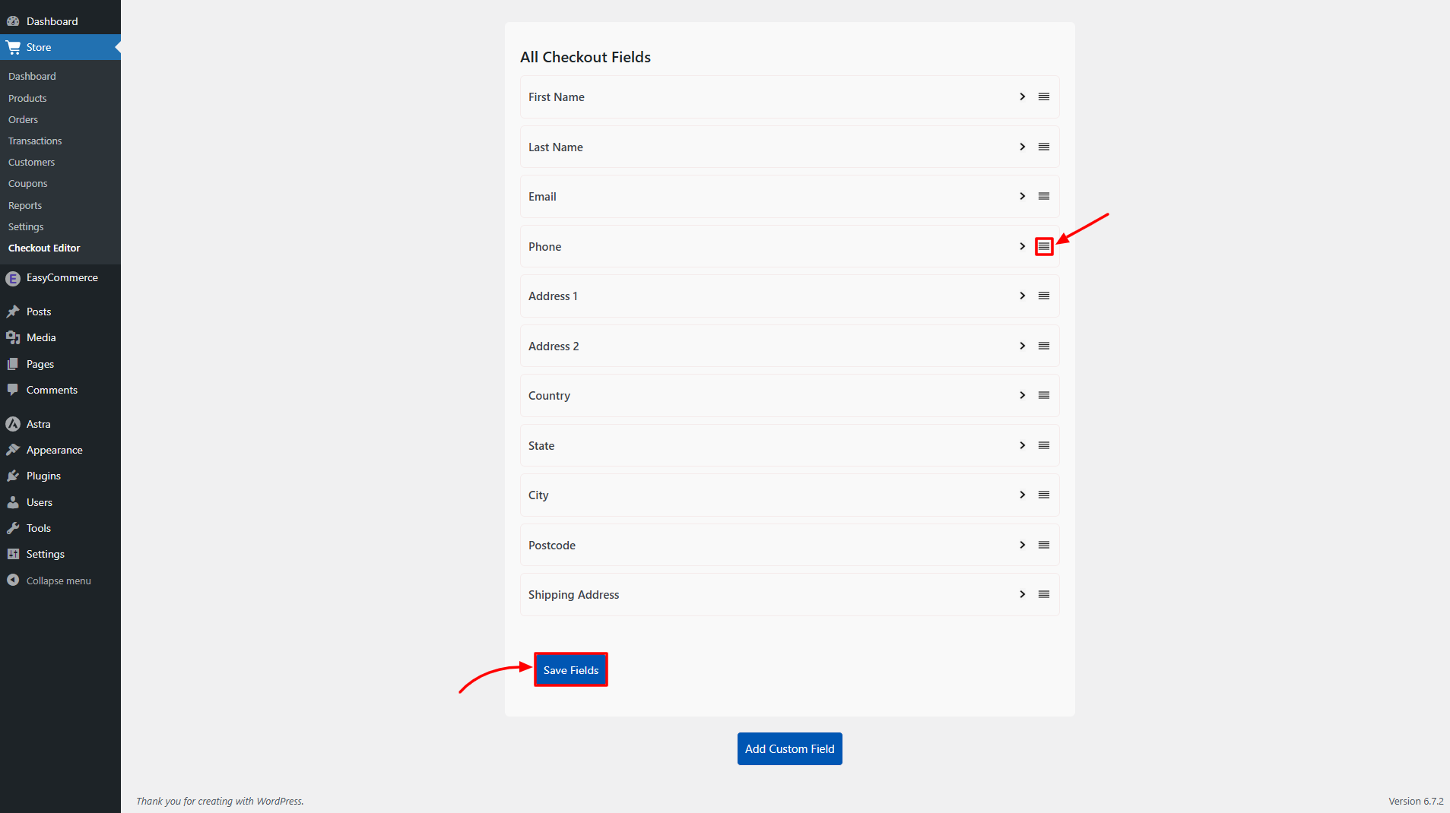Open Coupons in Store submenu
1450x813 pixels.
[27, 183]
